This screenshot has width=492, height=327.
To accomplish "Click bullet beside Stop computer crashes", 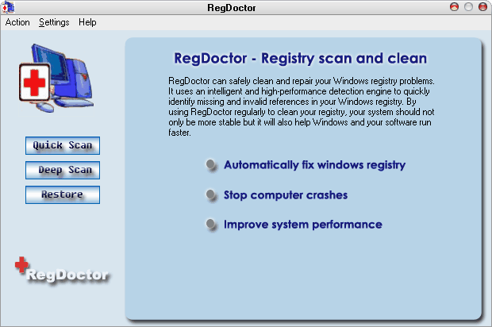I will pos(210,195).
